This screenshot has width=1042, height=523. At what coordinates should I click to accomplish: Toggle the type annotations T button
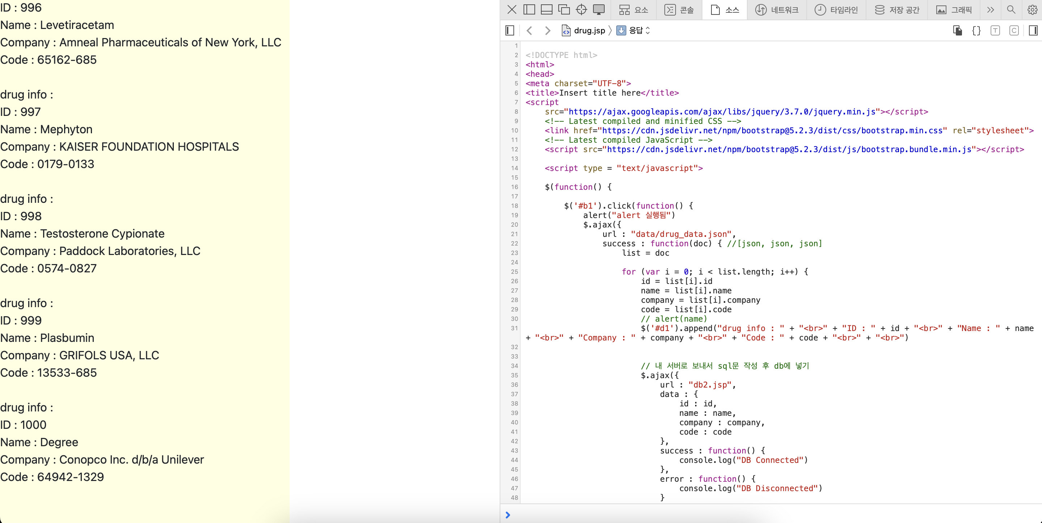click(995, 30)
